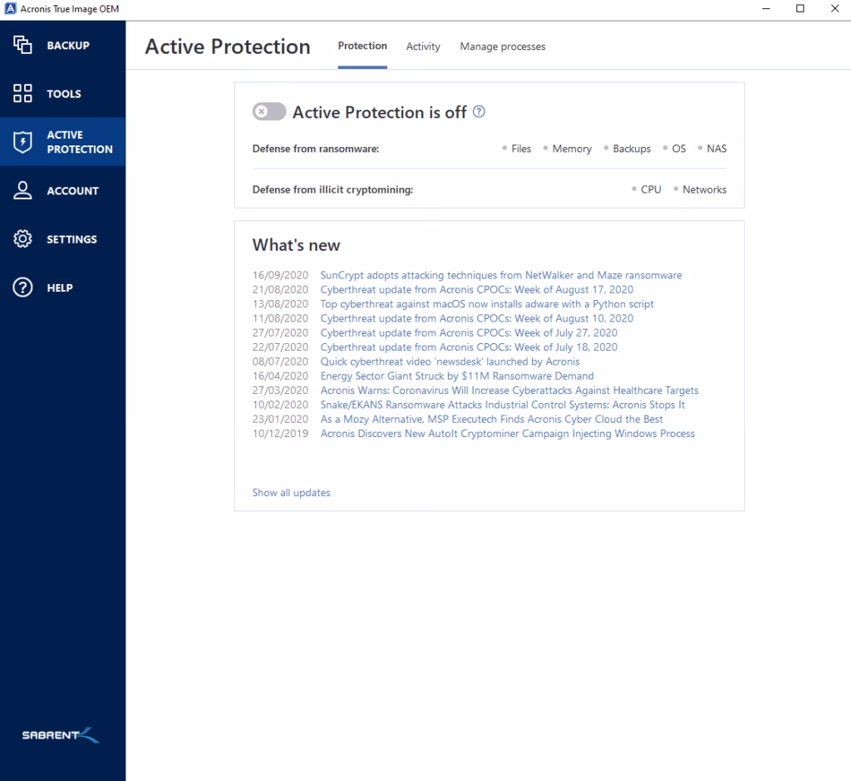Switch to the Activity tab
Viewport: 851px width, 781px height.
[423, 47]
